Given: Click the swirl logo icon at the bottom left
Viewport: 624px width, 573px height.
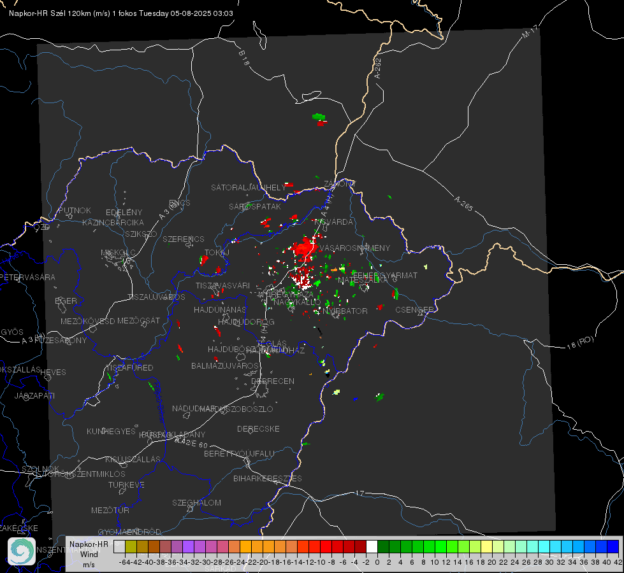Looking at the screenshot, I should pyautogui.click(x=22, y=551).
